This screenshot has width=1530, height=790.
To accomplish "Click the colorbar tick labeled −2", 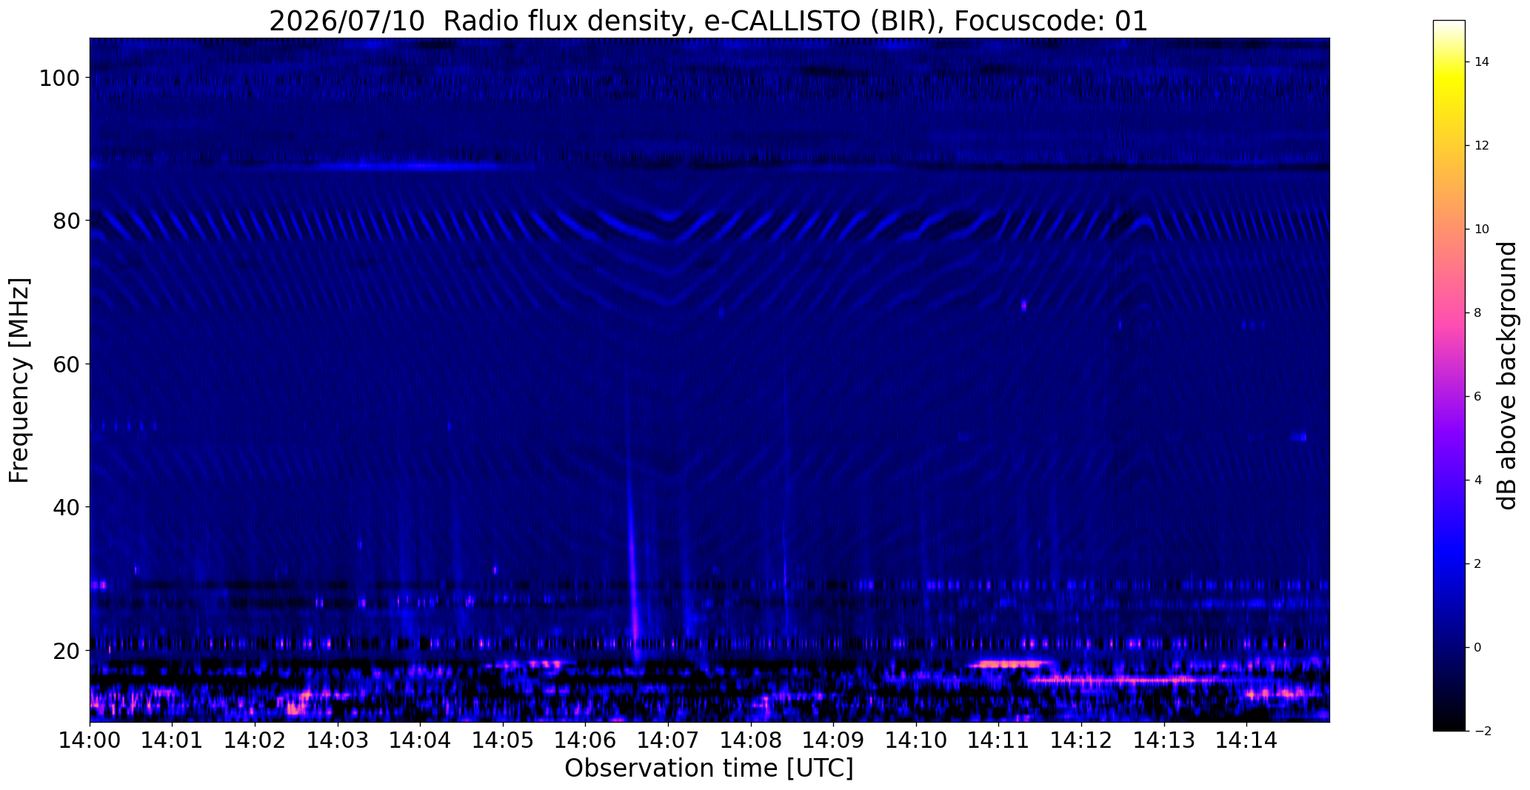I will coord(1481,731).
